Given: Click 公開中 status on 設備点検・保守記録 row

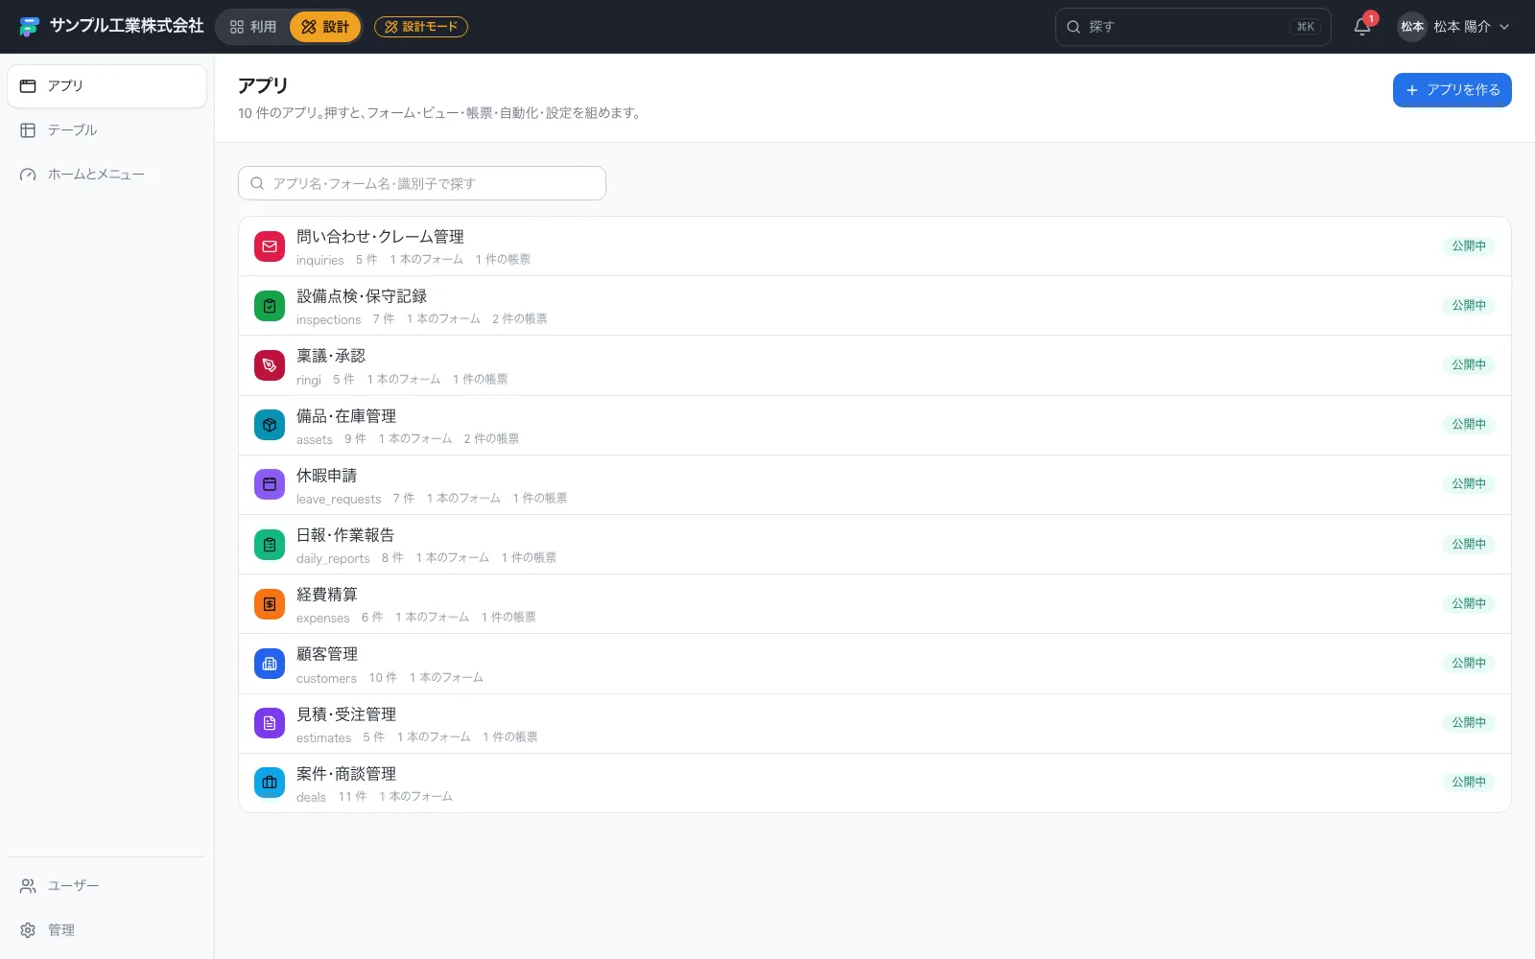Looking at the screenshot, I should pos(1468,306).
